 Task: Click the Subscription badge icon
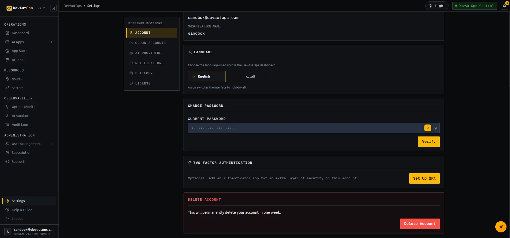pyautogui.click(x=7, y=153)
